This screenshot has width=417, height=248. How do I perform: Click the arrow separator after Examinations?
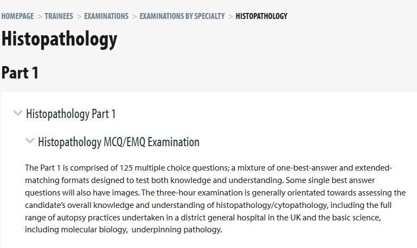click(134, 16)
